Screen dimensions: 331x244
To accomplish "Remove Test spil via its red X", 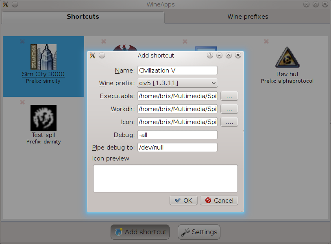I will [22, 102].
